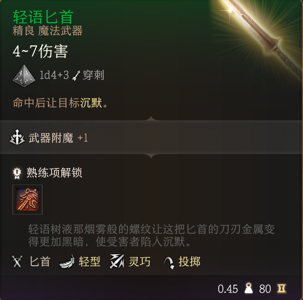This screenshot has width=303, height=300.
Task: Click the Finesse property icon
Action: coord(117,262)
